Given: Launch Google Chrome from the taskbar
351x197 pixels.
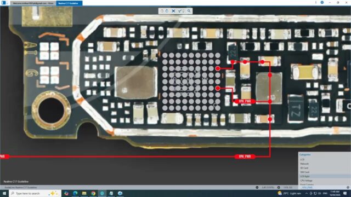Looking at the screenshot, I should 93,193.
